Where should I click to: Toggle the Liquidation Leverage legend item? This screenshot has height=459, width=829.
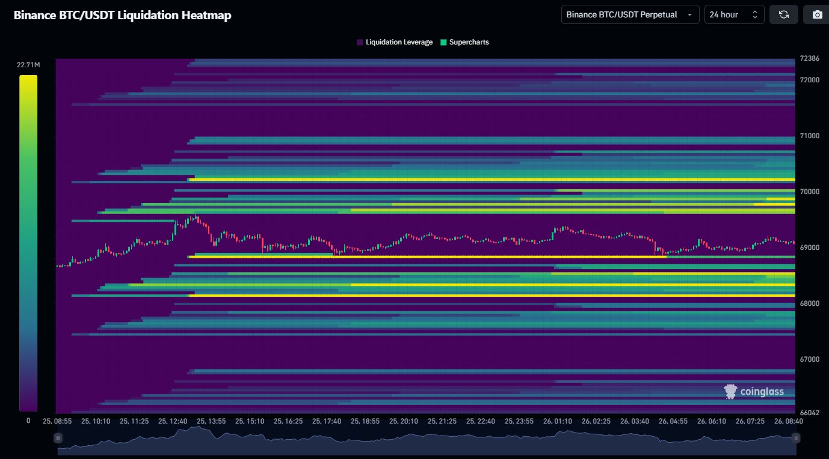point(395,42)
